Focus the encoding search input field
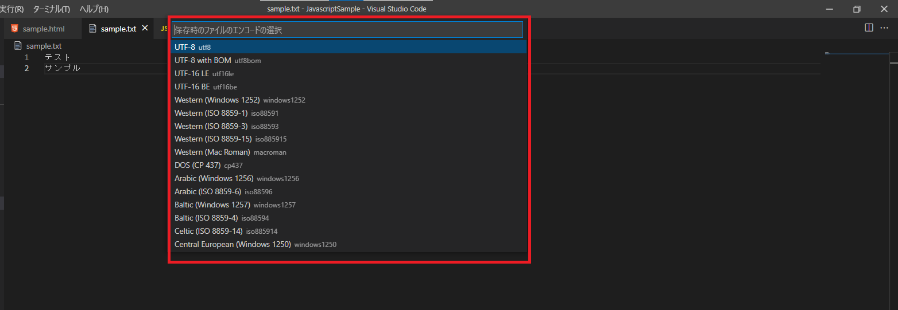This screenshot has width=898, height=310. (347, 30)
